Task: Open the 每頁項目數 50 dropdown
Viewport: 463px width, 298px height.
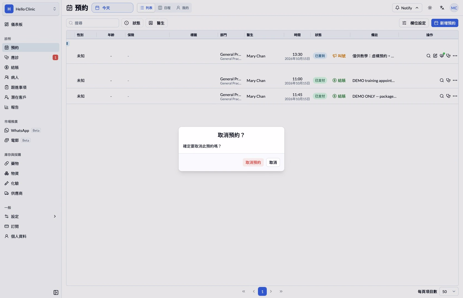Action: [x=449, y=291]
